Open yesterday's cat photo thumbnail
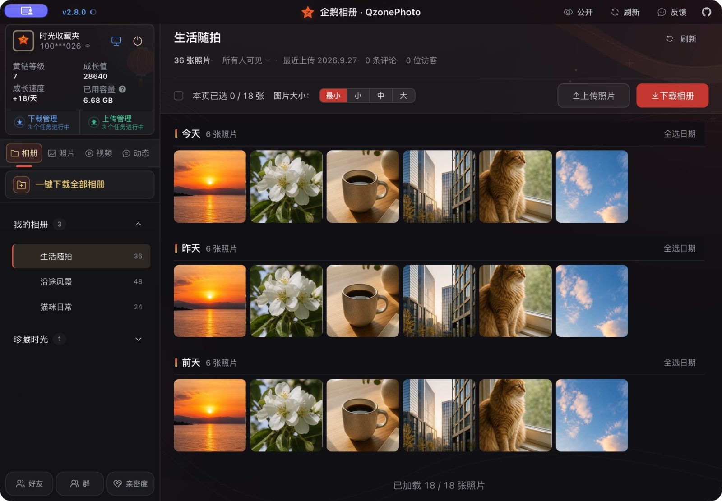Screen dimensions: 722x501 pos(515,301)
